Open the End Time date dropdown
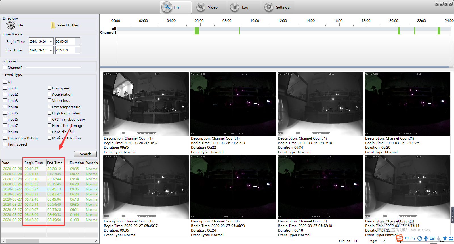This screenshot has width=454, height=244. pyautogui.click(x=51, y=50)
